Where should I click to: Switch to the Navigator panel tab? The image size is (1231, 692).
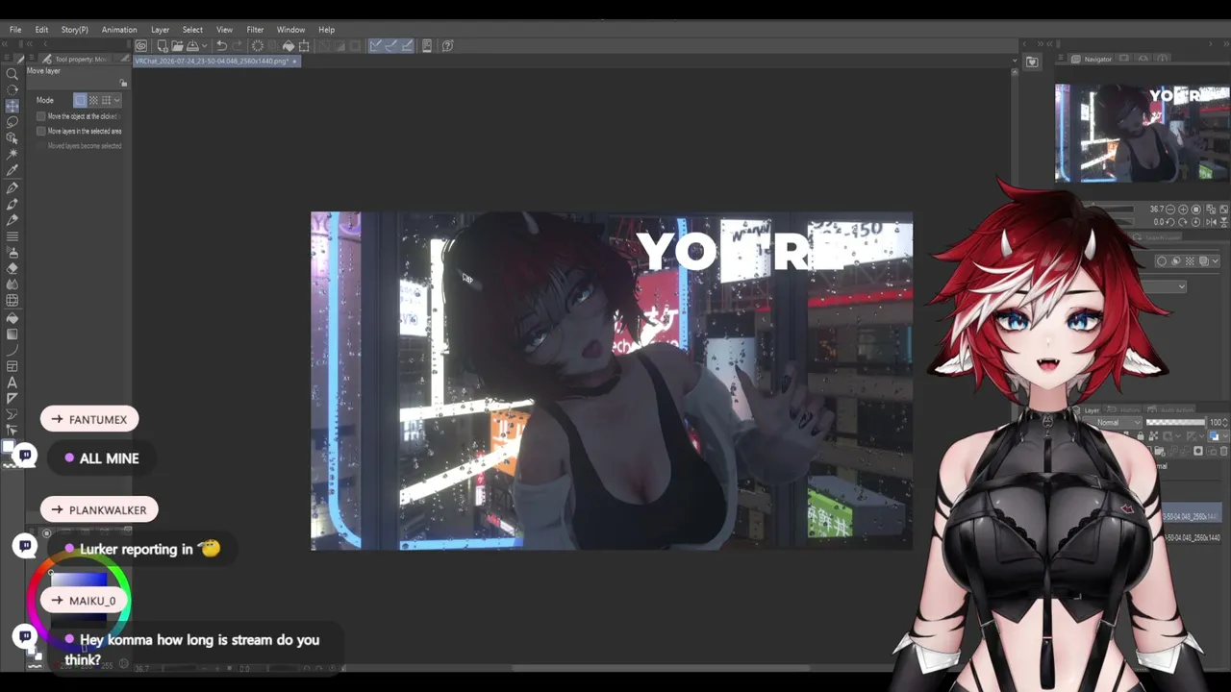point(1092,60)
